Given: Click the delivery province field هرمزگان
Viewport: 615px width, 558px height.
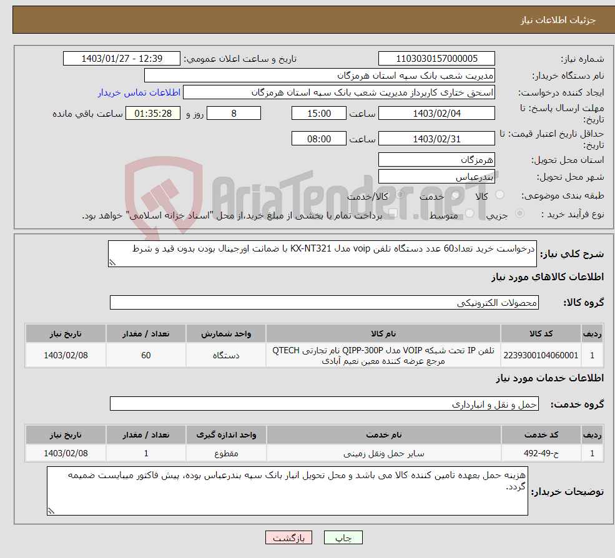Looking at the screenshot, I should 436,160.
